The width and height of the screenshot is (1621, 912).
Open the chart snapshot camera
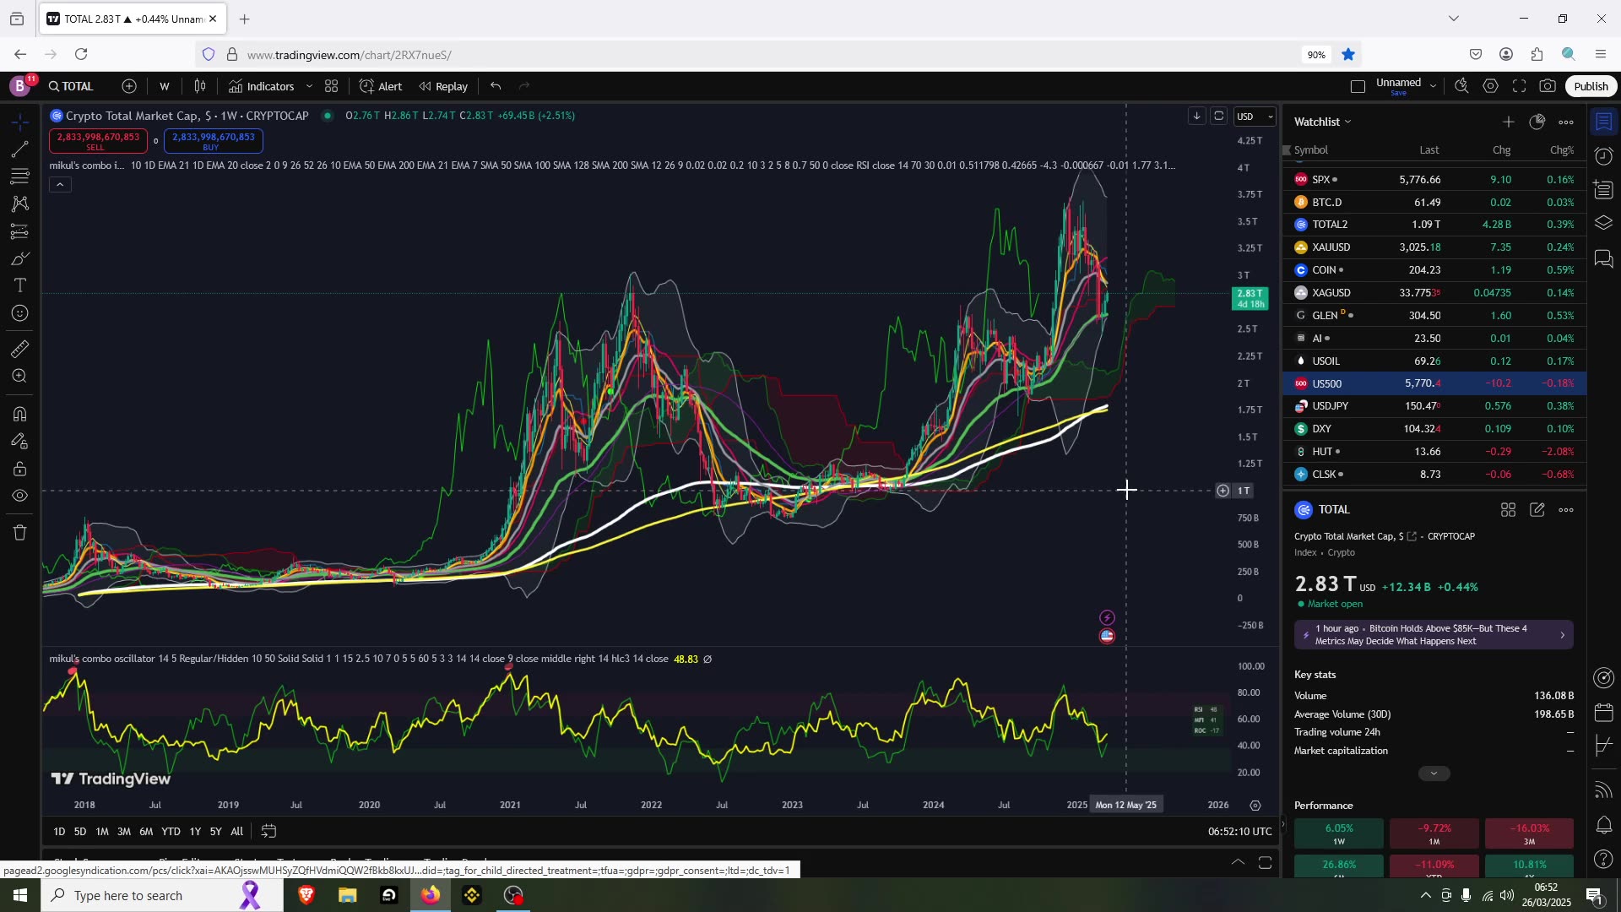(1548, 86)
